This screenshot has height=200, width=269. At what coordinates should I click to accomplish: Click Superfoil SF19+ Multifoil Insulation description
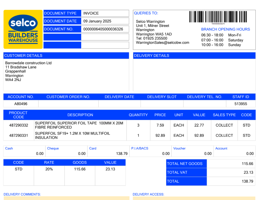(73, 135)
